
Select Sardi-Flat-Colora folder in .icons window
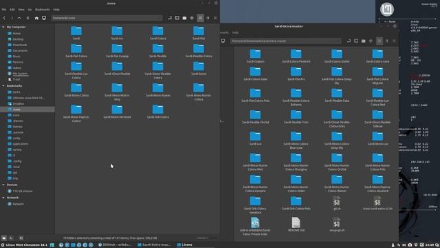click(x=76, y=51)
